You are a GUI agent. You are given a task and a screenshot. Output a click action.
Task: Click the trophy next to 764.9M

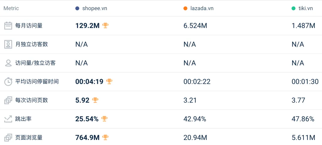pyautogui.click(x=105, y=138)
